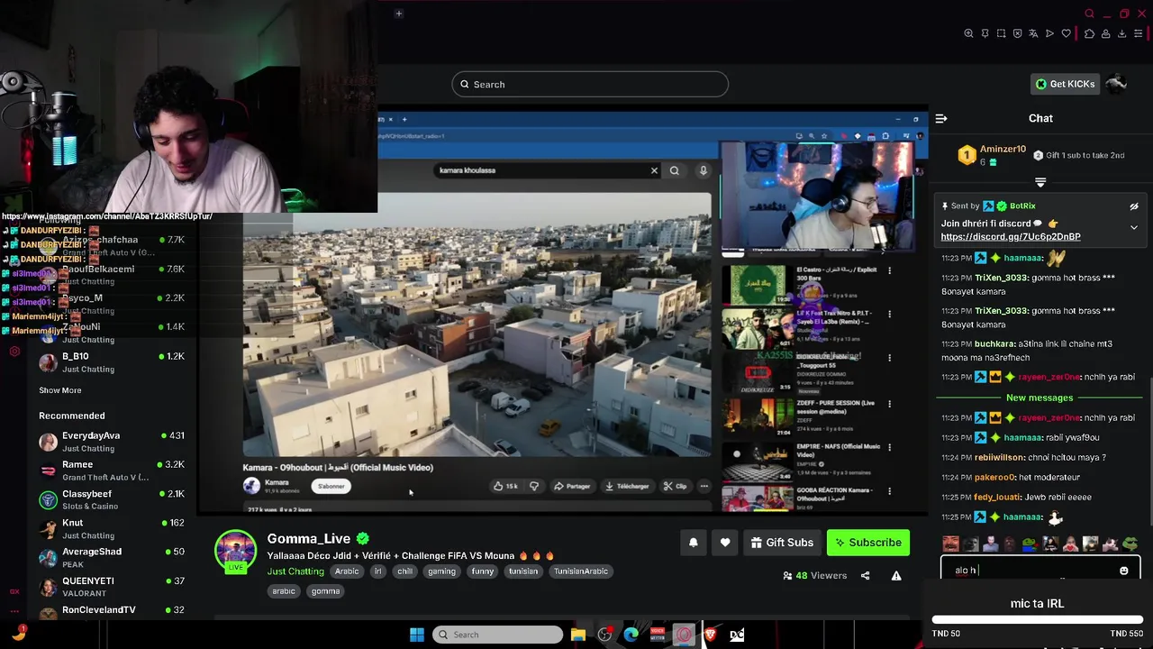
Task: Click the chat message input box
Action: 1040,569
